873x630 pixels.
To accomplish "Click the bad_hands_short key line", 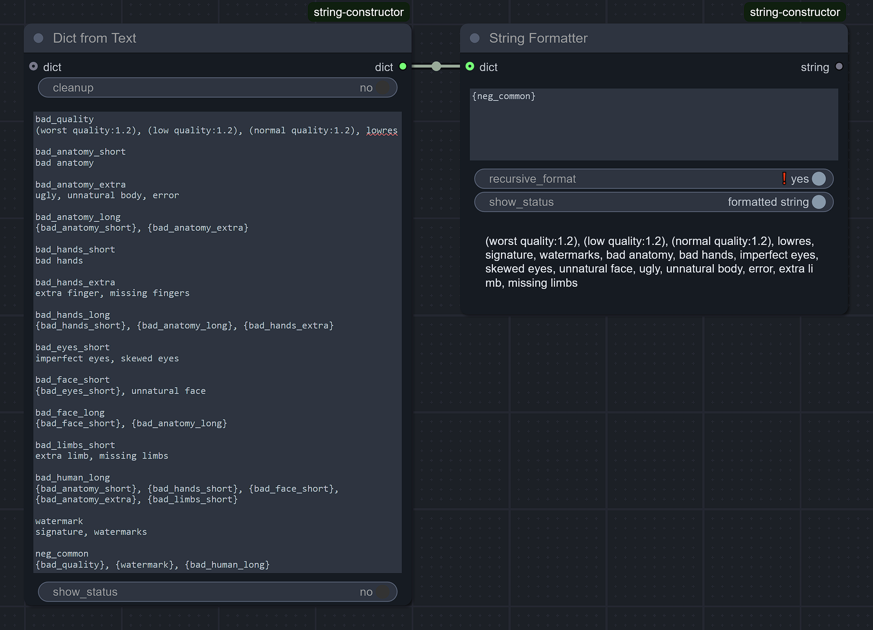I will pos(75,249).
